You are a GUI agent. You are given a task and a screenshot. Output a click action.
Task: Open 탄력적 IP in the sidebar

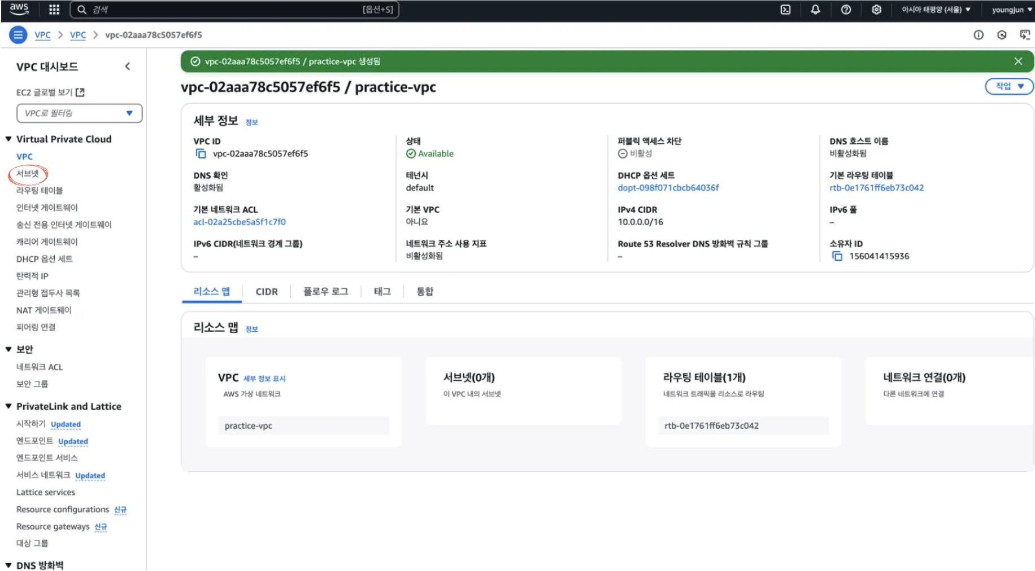pos(32,276)
